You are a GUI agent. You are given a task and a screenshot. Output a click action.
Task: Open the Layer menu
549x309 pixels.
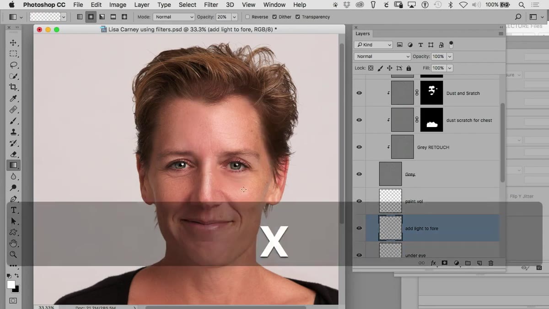(142, 5)
